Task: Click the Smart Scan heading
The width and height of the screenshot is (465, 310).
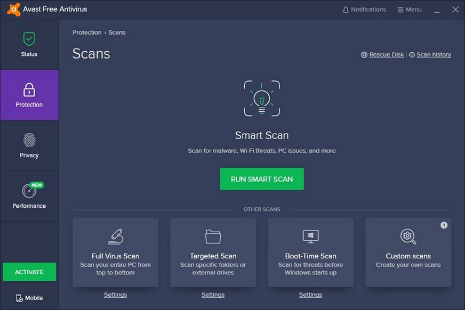Action: (x=262, y=135)
